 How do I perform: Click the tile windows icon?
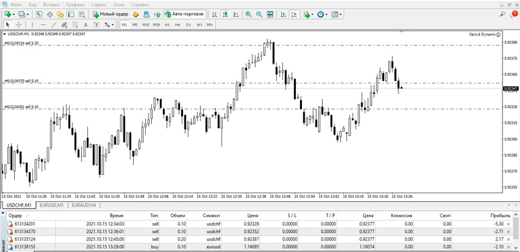pyautogui.click(x=270, y=14)
